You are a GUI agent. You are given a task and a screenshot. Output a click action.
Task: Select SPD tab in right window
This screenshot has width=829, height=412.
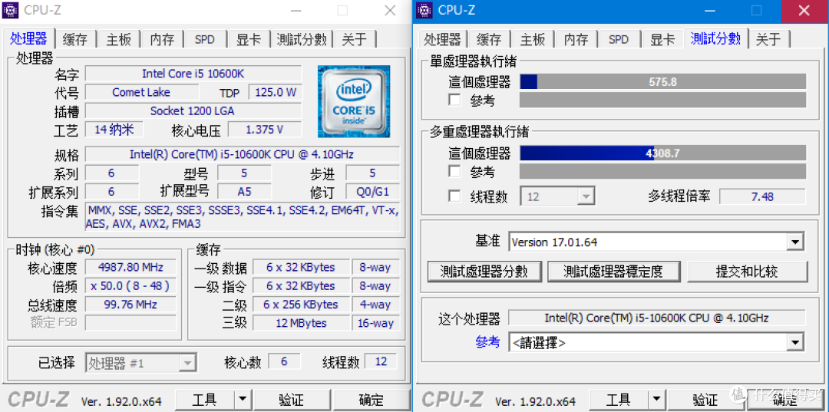[x=619, y=40]
